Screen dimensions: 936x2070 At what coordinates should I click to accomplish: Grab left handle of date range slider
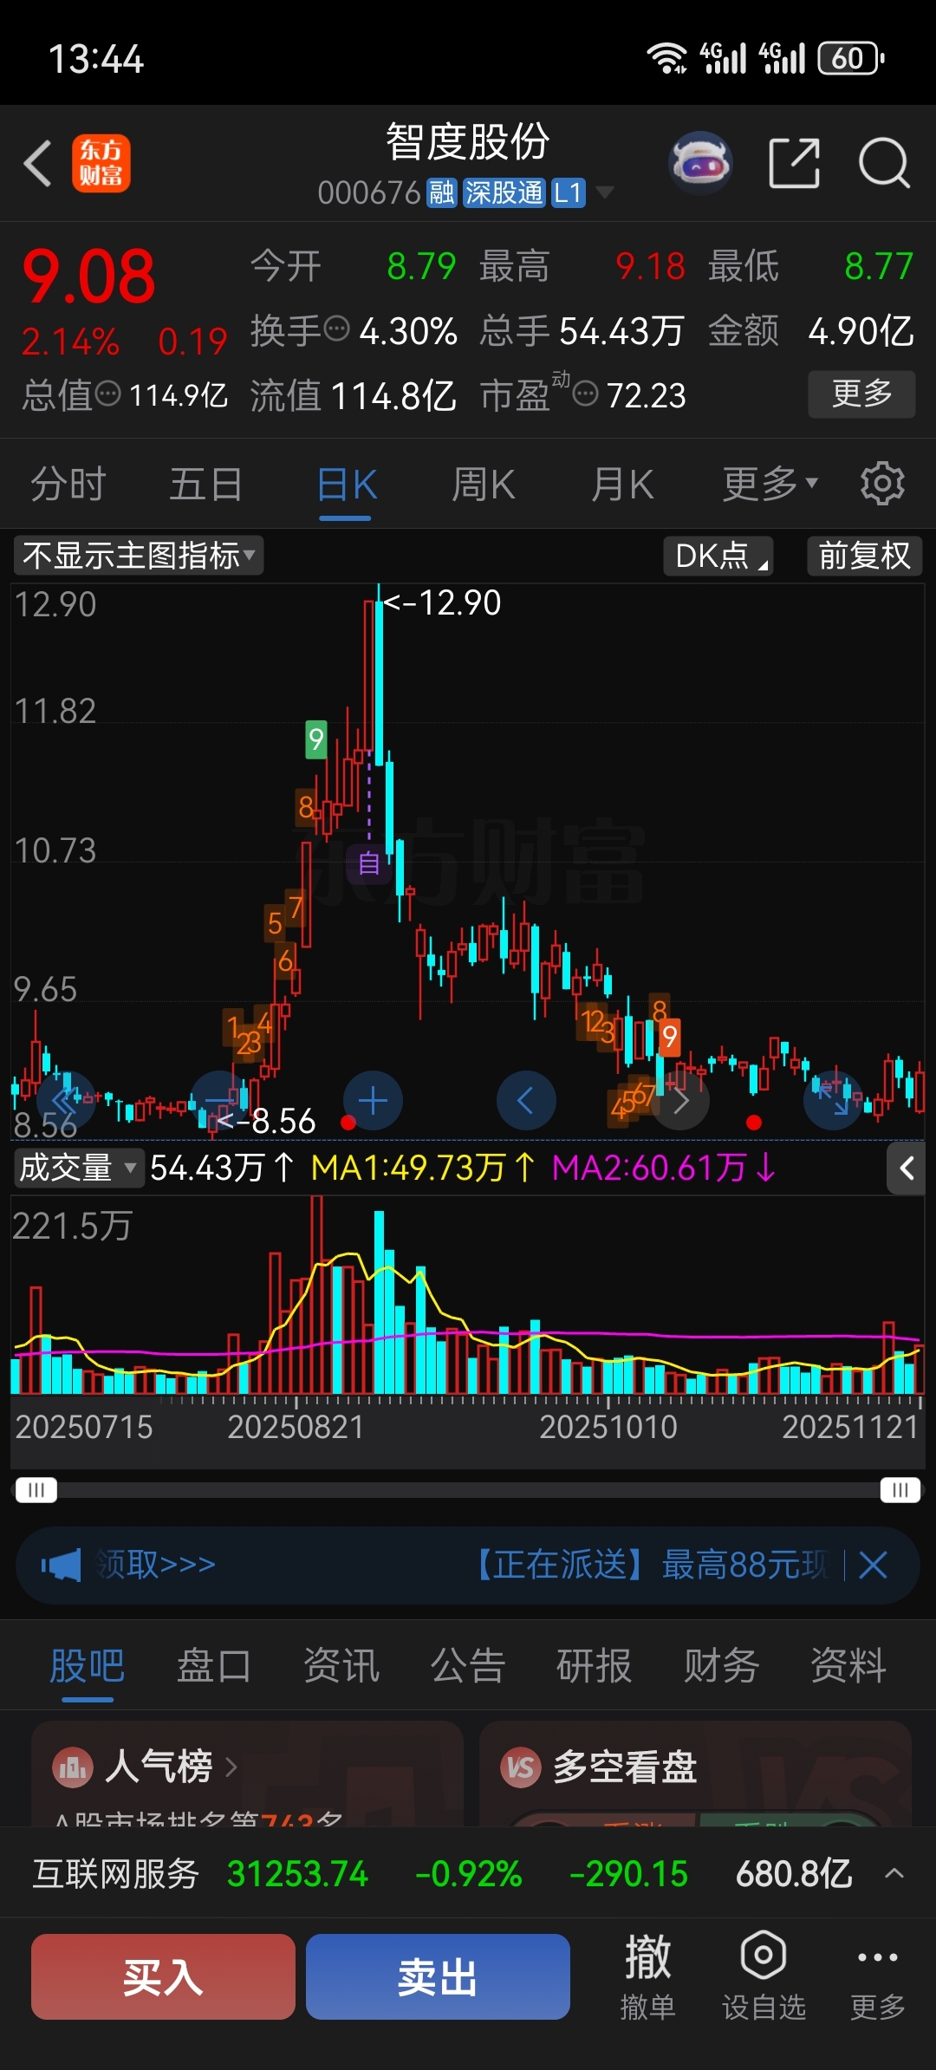click(36, 1490)
